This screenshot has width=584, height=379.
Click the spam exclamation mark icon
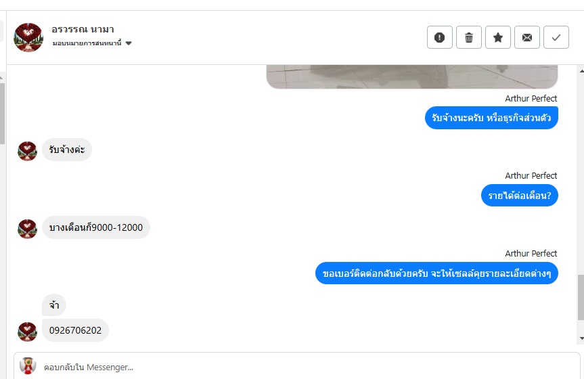(439, 37)
